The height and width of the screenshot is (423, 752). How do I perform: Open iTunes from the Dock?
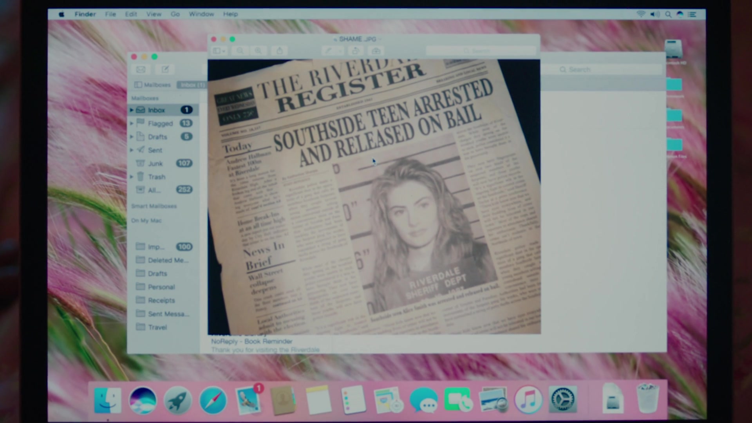coord(528,400)
